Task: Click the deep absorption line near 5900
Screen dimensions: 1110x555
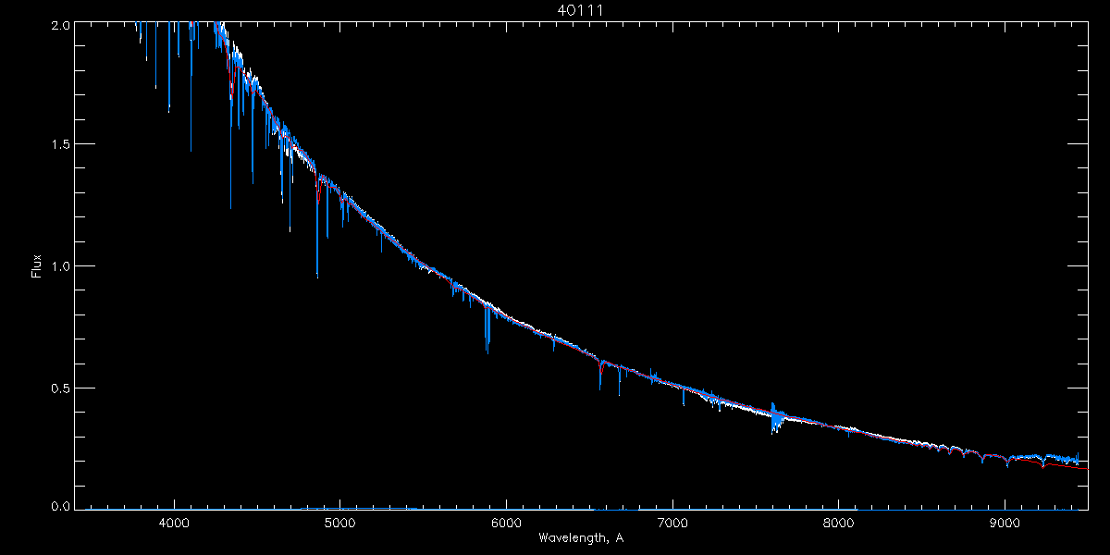Action: coord(487,328)
